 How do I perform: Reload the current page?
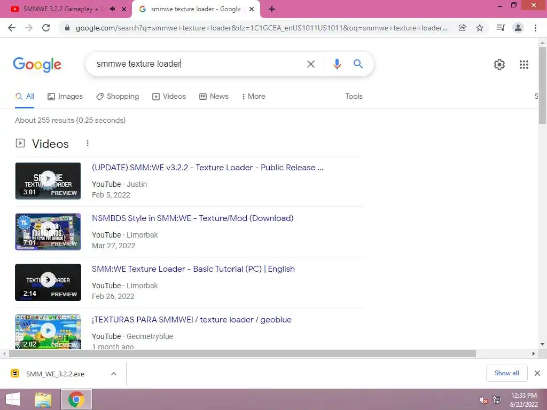click(46, 28)
